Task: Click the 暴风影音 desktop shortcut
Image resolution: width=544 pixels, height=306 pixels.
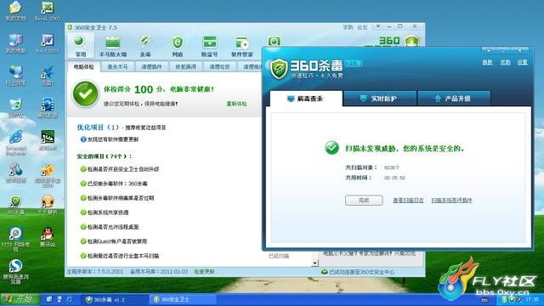Action: point(48,108)
